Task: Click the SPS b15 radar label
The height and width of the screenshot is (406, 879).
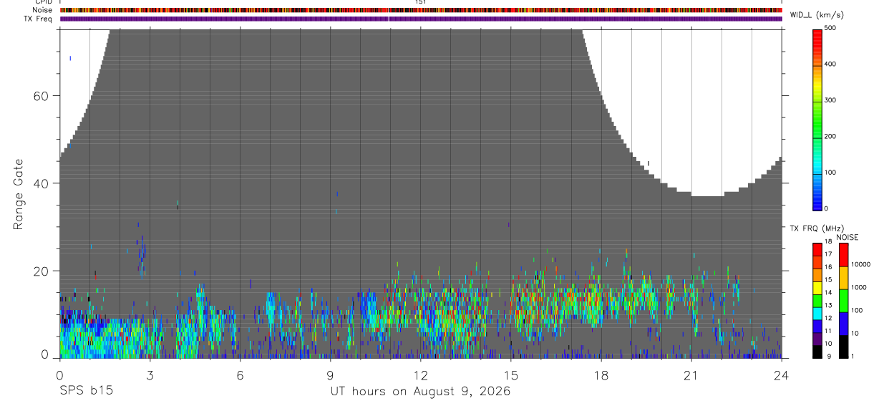Action: tap(86, 391)
